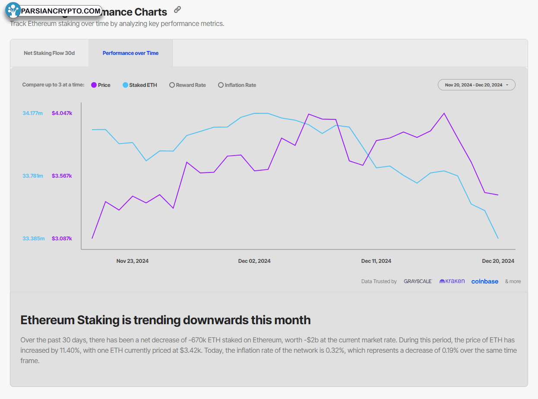Click the "Ethereum Staking is trending downwards" heading

[165, 320]
